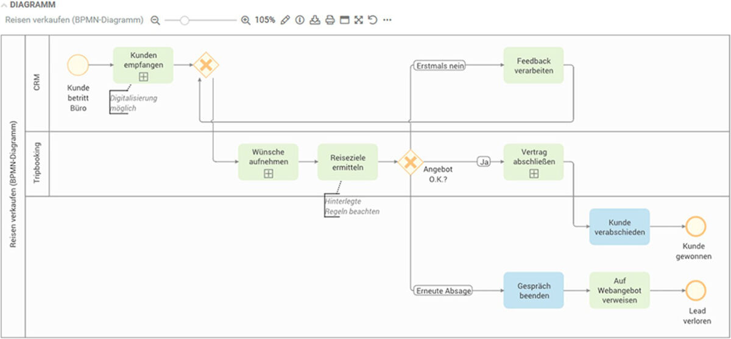Image resolution: width=731 pixels, height=339 pixels.
Task: Print the diagram
Action: coord(330,20)
